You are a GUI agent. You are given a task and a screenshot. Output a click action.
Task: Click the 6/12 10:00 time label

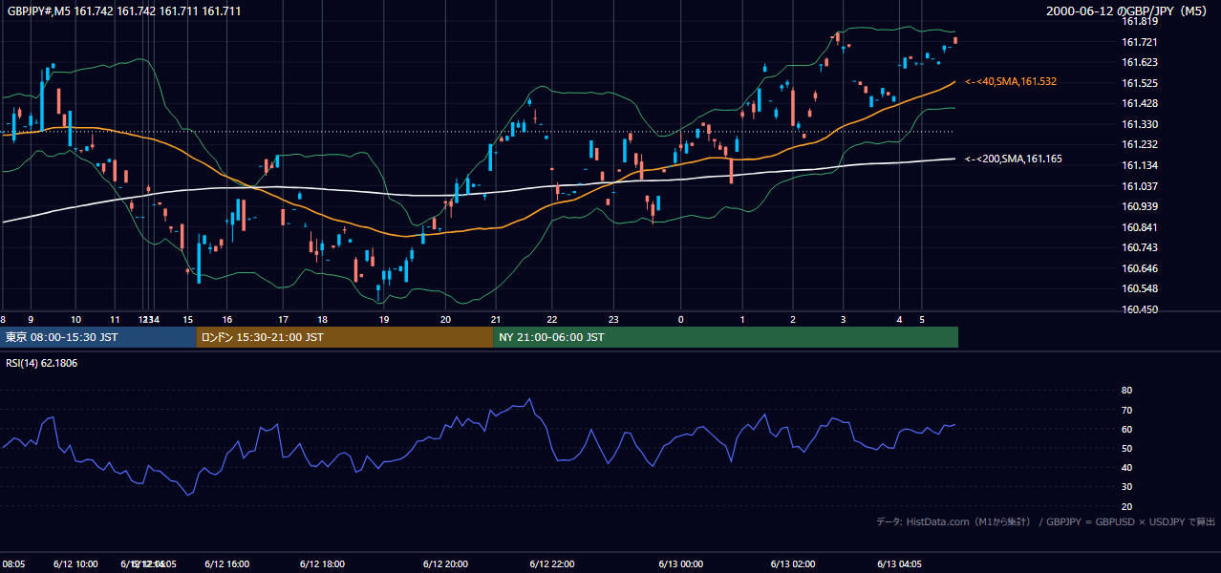tap(75, 564)
